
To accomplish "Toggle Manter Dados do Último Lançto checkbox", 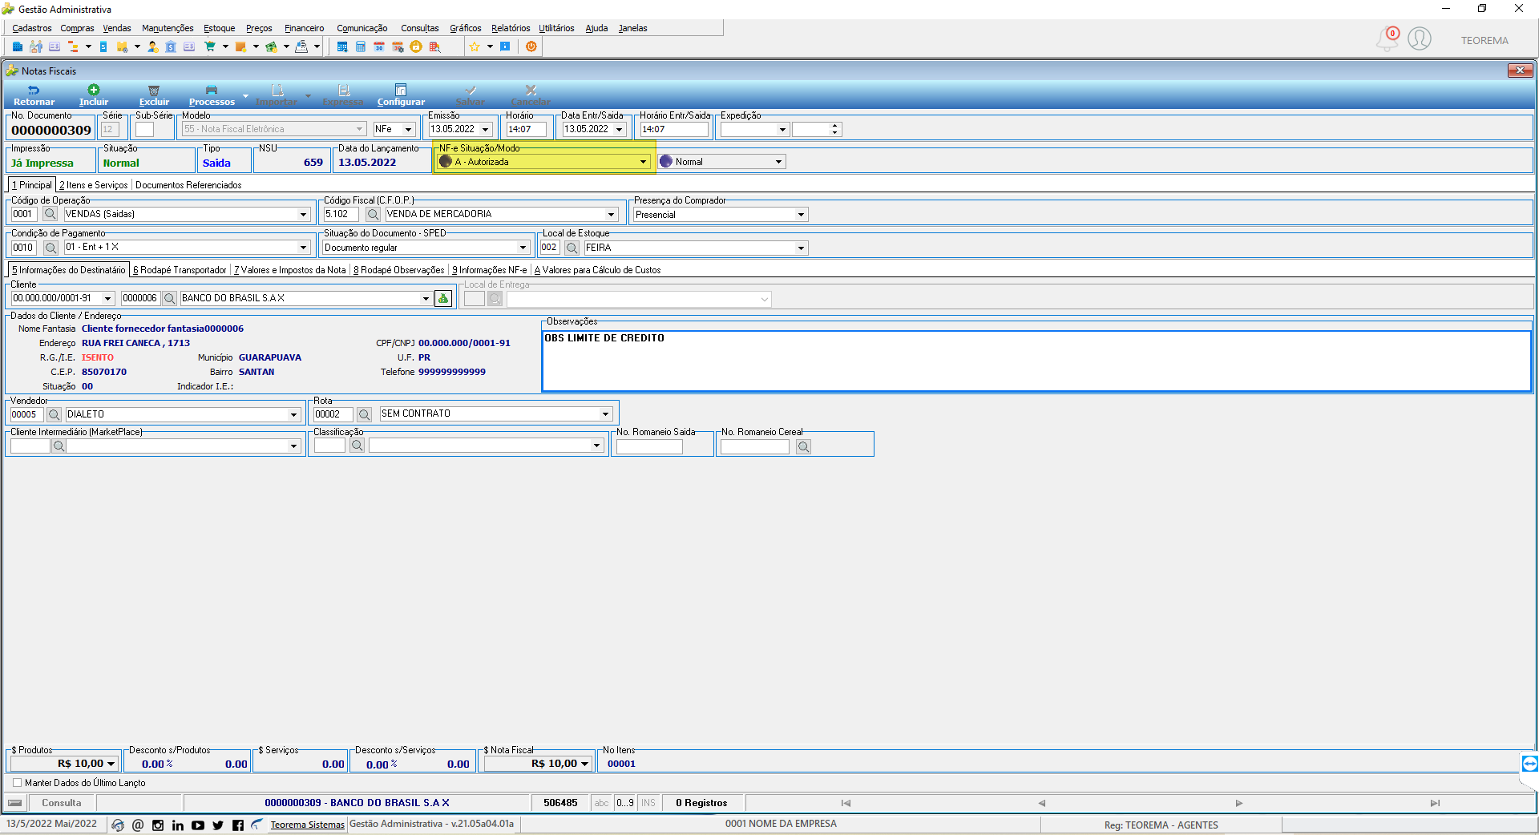I will click(x=17, y=783).
